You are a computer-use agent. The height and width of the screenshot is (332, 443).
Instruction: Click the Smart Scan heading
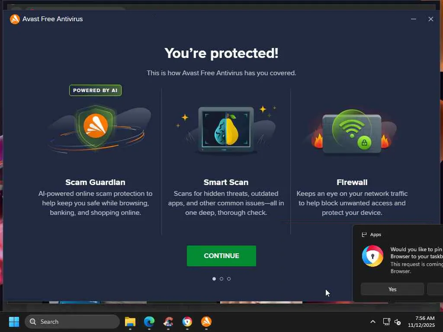(x=226, y=182)
